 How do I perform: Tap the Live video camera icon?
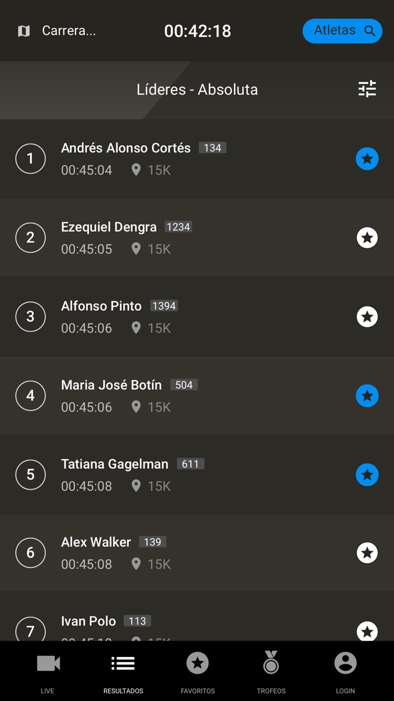click(x=48, y=664)
